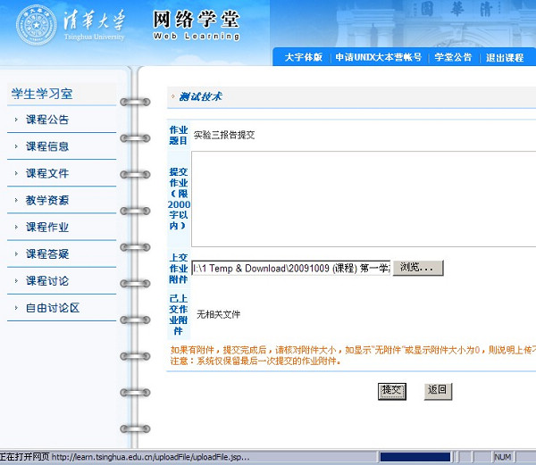
Task: Click the 无相关文件 text
Action: pyautogui.click(x=219, y=314)
